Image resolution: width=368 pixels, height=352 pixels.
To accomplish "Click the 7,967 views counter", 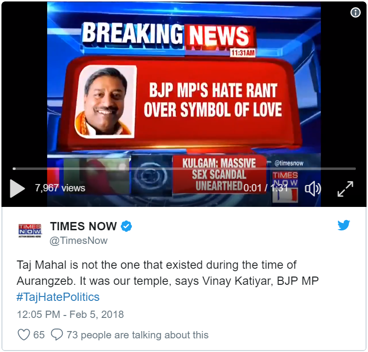I will 60,188.
